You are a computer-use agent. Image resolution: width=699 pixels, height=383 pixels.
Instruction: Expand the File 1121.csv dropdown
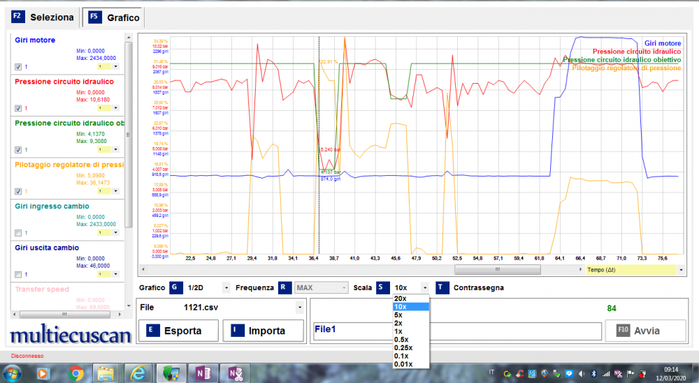(300, 307)
